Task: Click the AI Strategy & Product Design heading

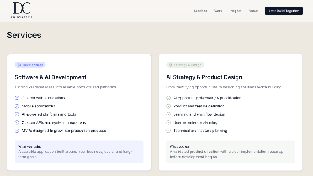Action: pyautogui.click(x=204, y=77)
